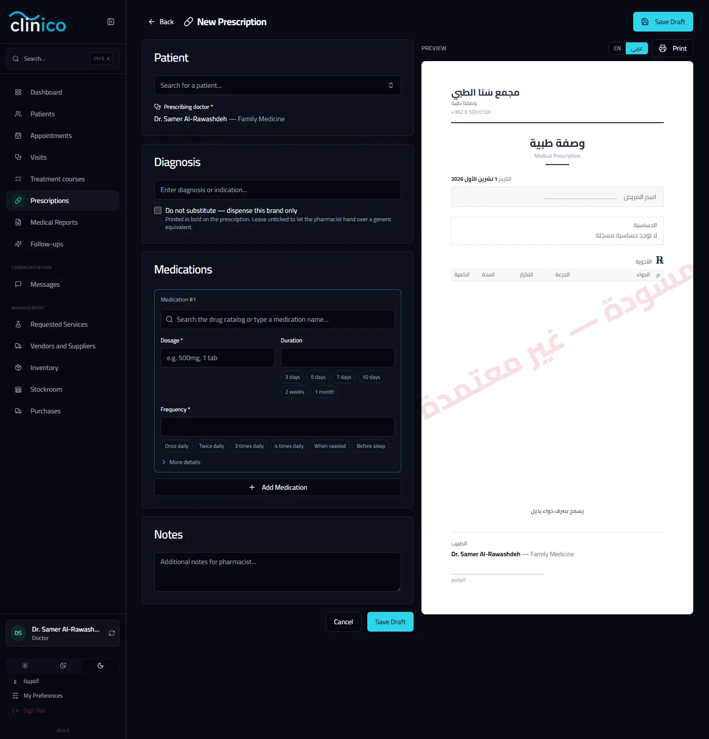709x739 pixels.
Task: Open the medication drug catalog search box
Action: coord(278,319)
